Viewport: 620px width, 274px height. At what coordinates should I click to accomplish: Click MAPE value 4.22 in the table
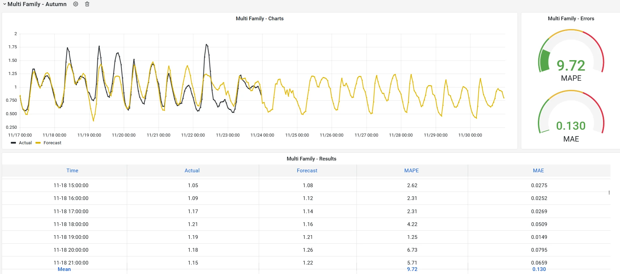click(412, 224)
